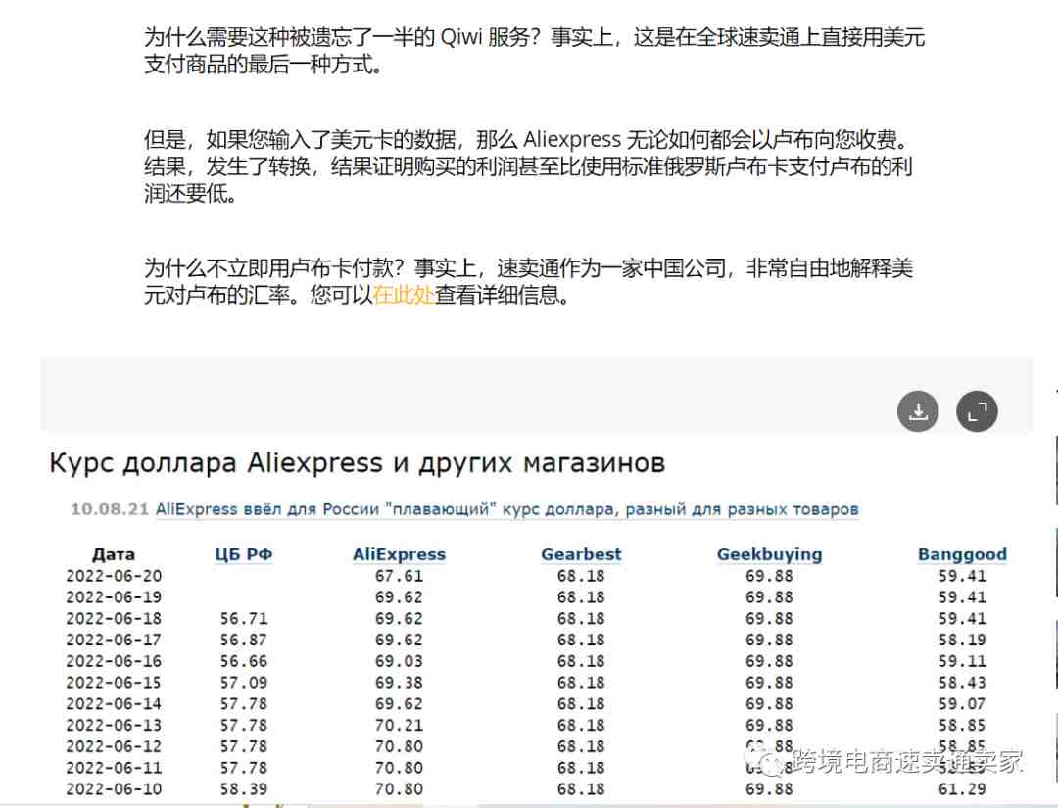Click the paragraph starting 为什么不立即用卢布卡付款

[x=528, y=281]
